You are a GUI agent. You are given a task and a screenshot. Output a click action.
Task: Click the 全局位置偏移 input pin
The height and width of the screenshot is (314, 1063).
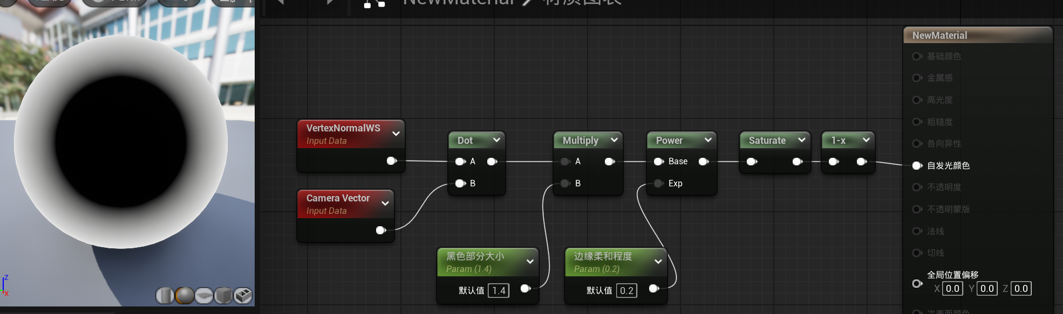click(917, 283)
